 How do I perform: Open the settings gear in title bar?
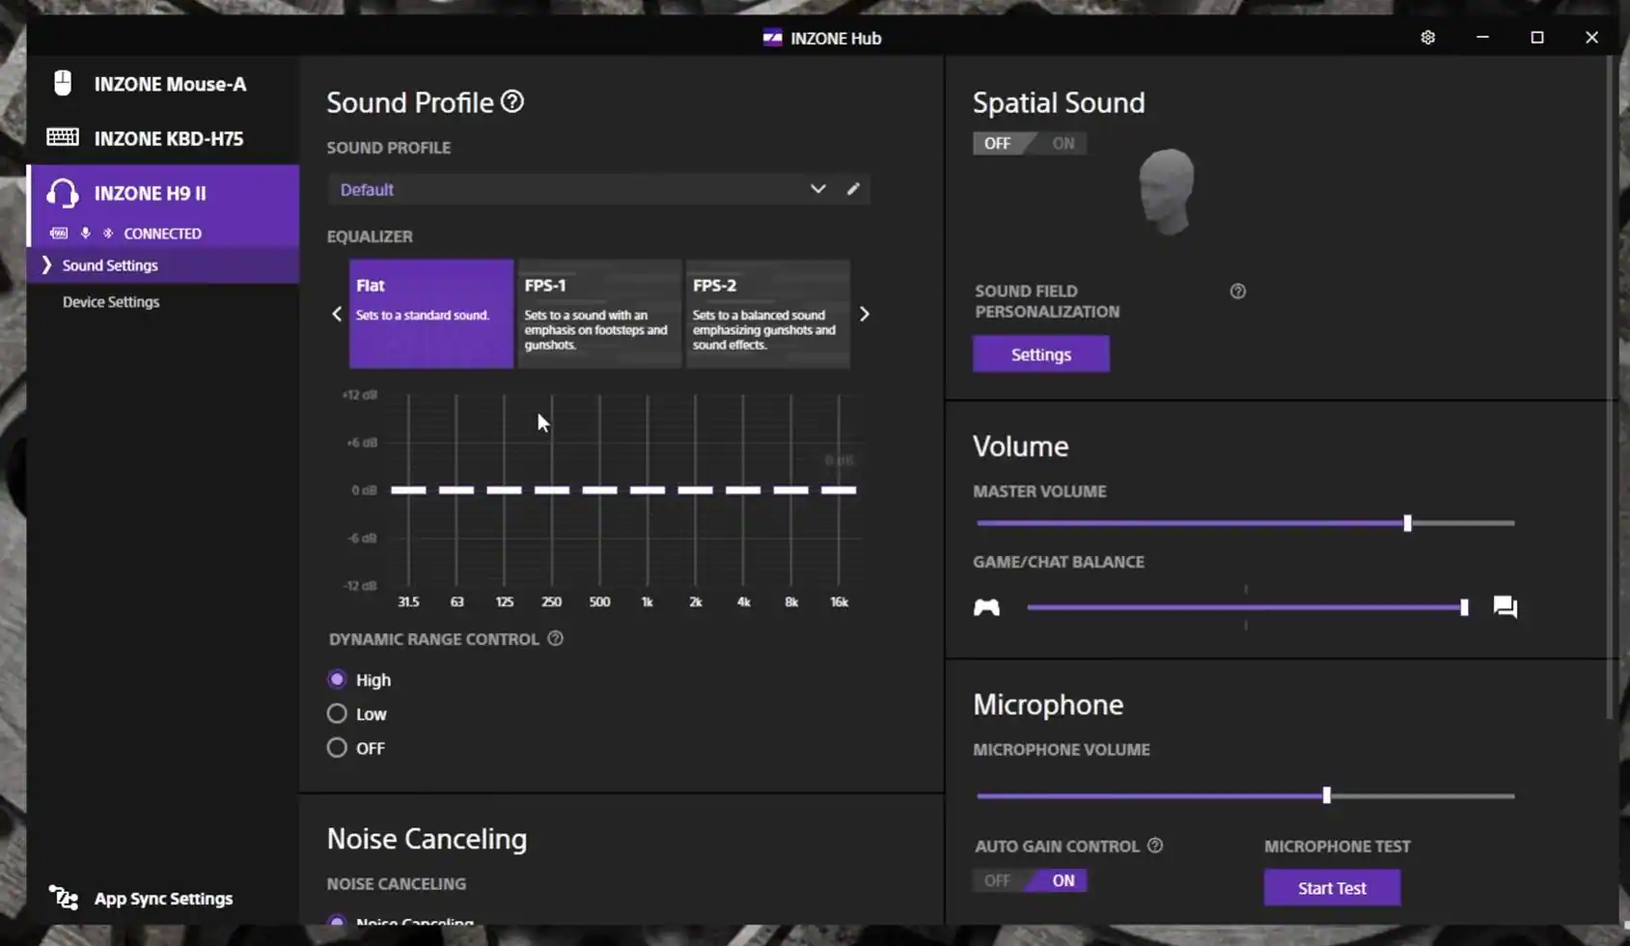(1427, 38)
